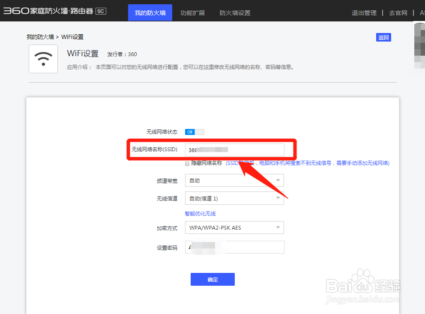Select the 我的防火墙 tab
The image size is (425, 314).
pos(150,13)
